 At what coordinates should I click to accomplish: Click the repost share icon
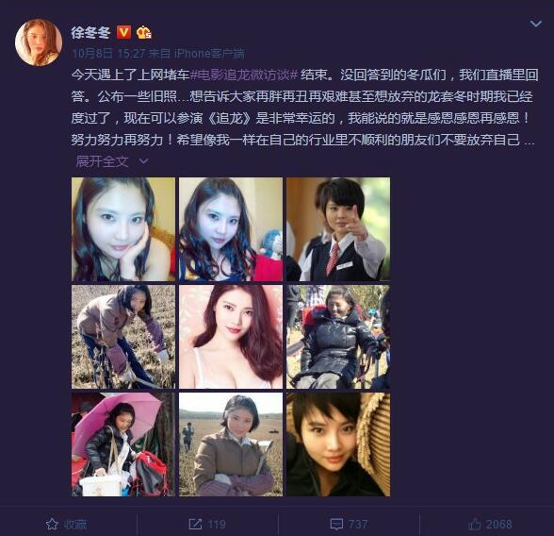(195, 524)
